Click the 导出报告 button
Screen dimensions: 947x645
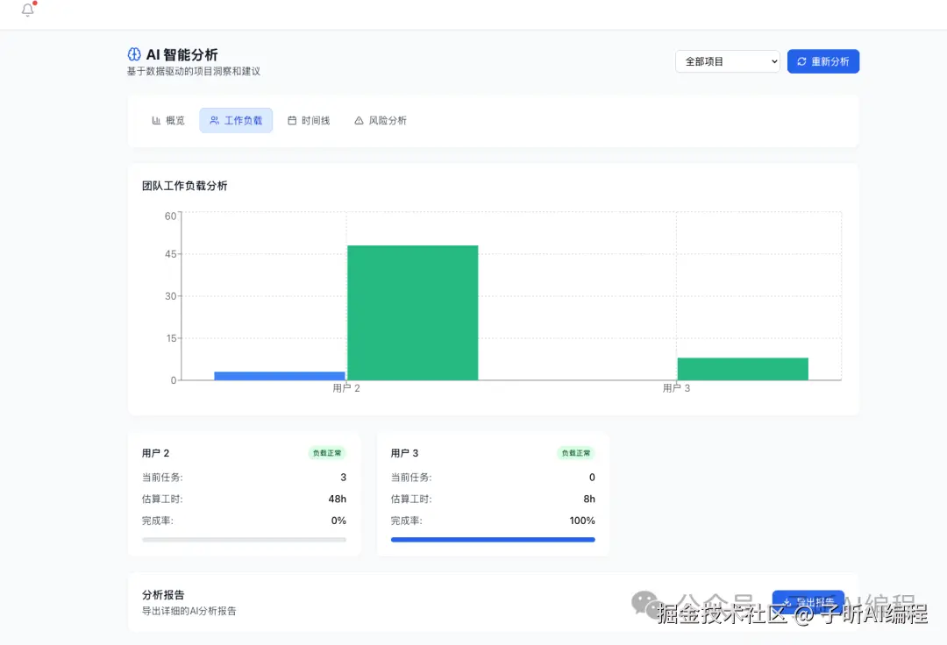808,602
